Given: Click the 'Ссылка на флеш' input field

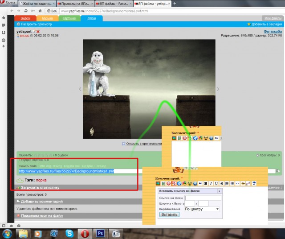Looking at the screenshot, I should tap(203, 198).
